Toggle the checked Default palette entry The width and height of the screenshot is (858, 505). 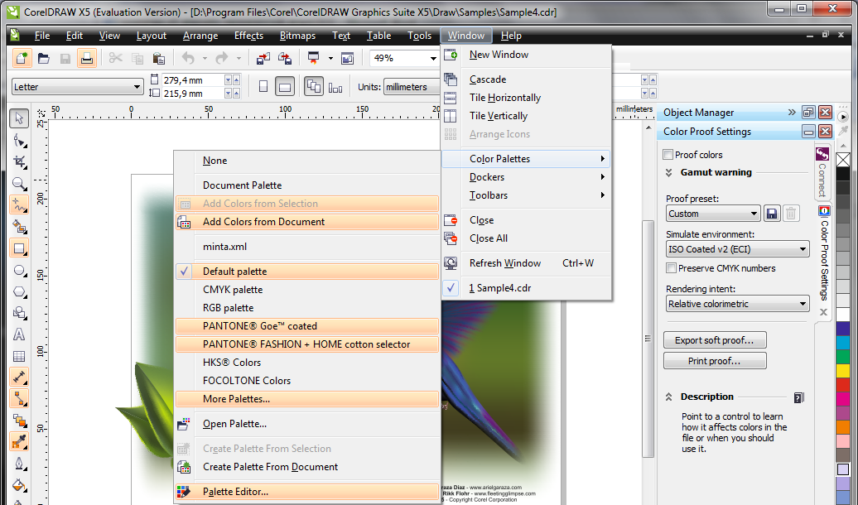point(307,272)
